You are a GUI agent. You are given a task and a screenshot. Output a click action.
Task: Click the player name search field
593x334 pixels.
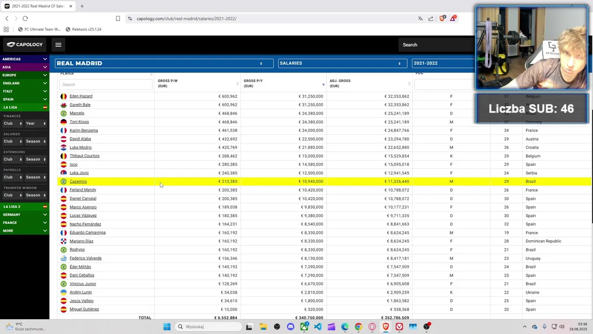[x=106, y=84]
